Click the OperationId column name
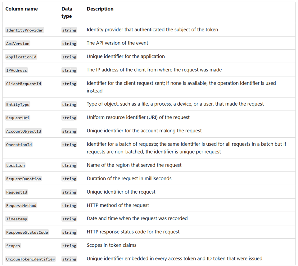Image resolution: width=298 pixels, height=266 pixels. click(x=19, y=144)
